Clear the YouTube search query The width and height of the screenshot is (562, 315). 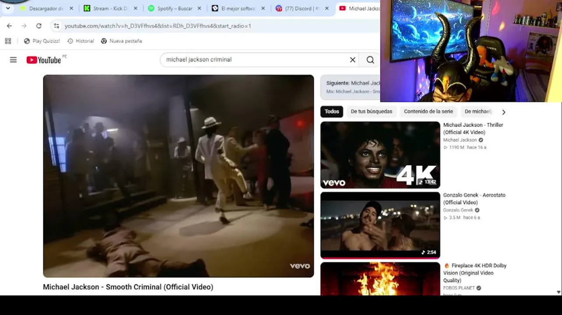353,60
